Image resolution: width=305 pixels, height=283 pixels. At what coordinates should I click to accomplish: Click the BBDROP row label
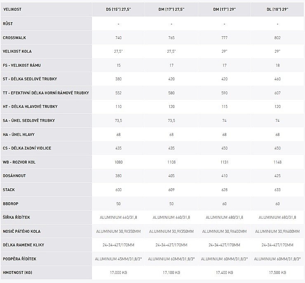pos(11,203)
